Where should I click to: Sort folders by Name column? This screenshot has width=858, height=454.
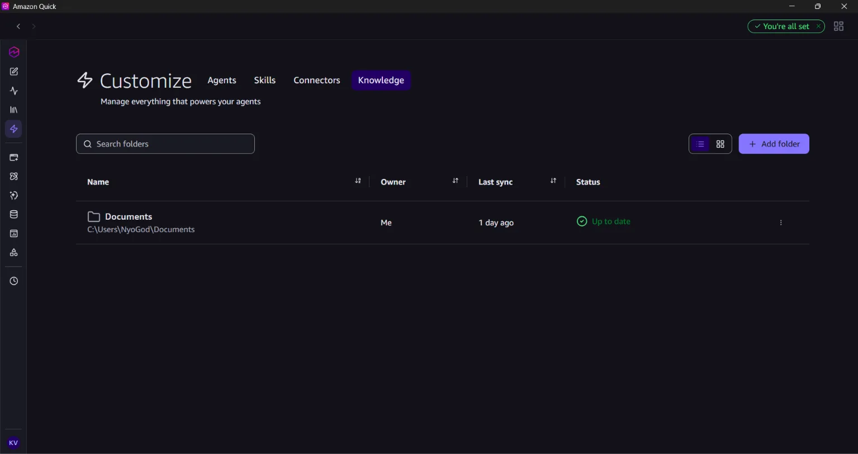(358, 181)
